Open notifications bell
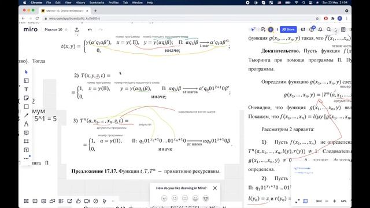Screen dimensions: 370x208 click(x=320, y=29)
